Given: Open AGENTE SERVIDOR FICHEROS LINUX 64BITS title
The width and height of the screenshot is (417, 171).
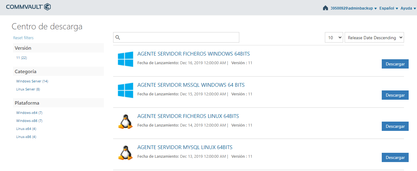Looking at the screenshot, I should click(x=188, y=116).
